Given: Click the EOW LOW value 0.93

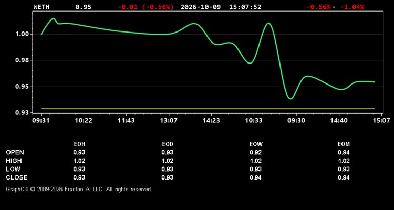Looking at the screenshot, I should coord(255,169).
